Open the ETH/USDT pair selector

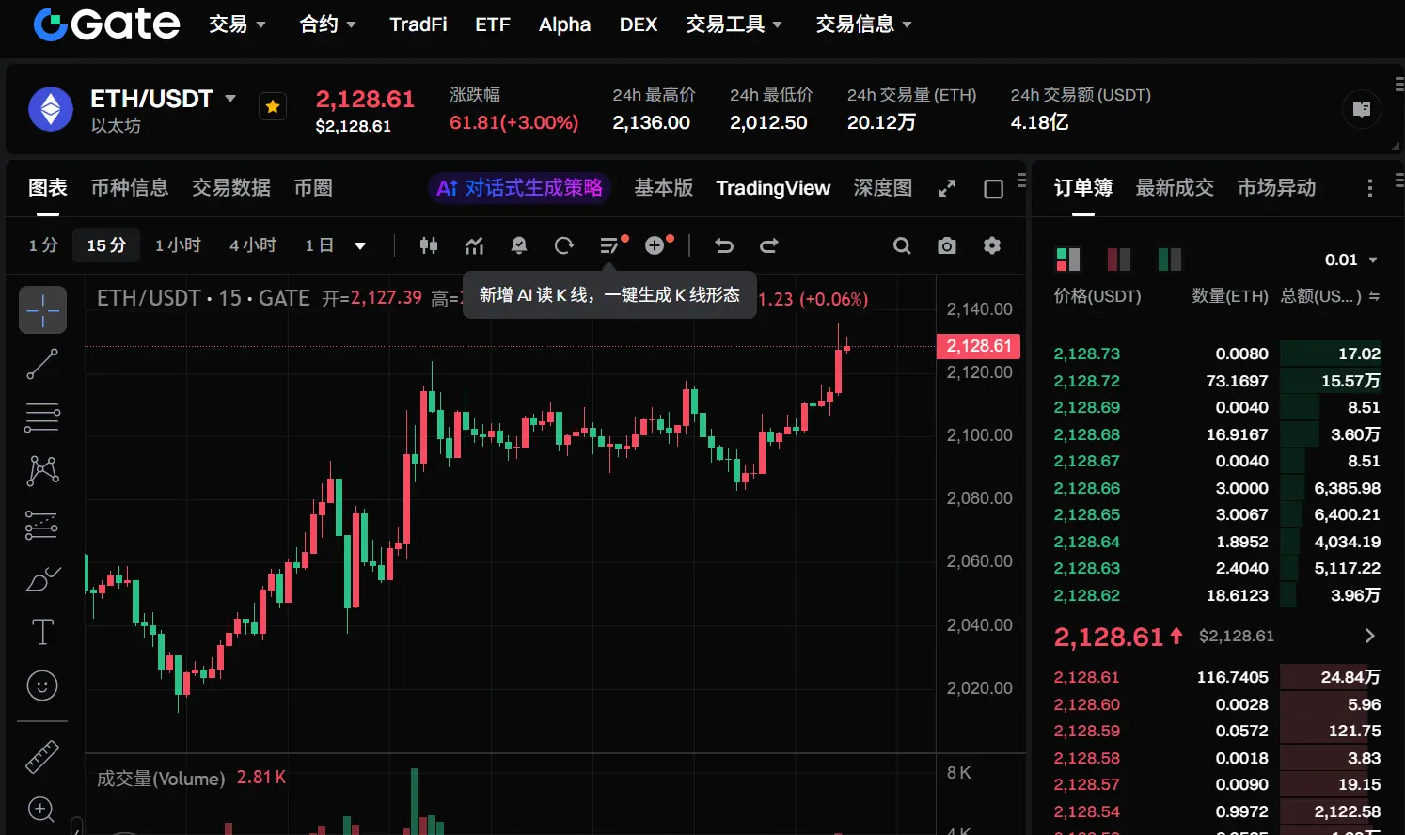163,99
